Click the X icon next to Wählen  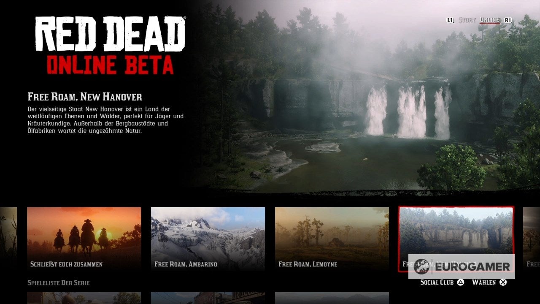pos(502,282)
